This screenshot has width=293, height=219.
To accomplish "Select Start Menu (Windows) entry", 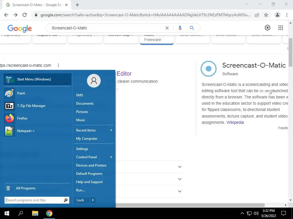I will 37,79.
